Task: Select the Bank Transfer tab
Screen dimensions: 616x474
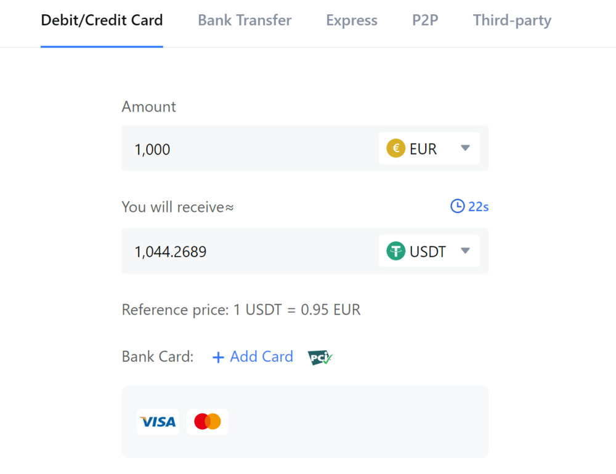Action: pos(244,20)
